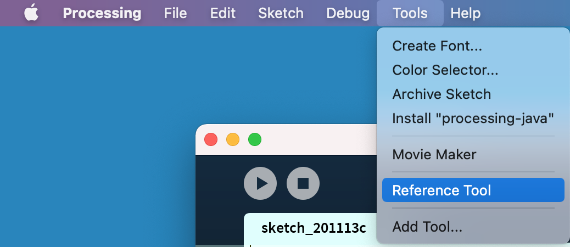570x247 pixels.
Task: Launch the Color Selector... tool
Action: [445, 70]
